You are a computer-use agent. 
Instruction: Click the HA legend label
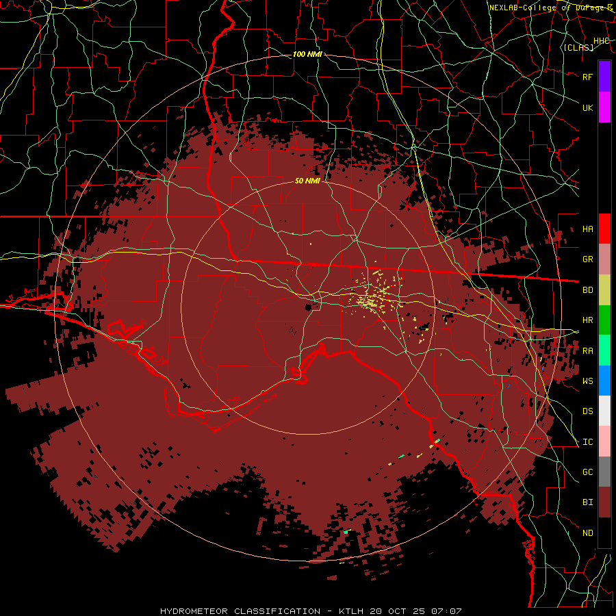click(x=588, y=229)
